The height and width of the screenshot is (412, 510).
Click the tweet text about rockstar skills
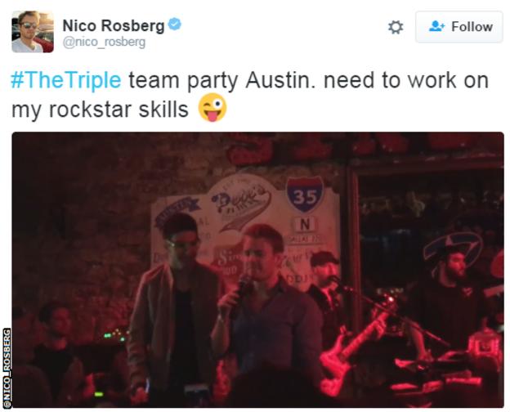250,95
